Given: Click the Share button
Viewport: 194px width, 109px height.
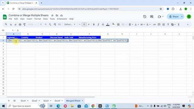Looking at the screenshot, I should [x=174, y=17].
